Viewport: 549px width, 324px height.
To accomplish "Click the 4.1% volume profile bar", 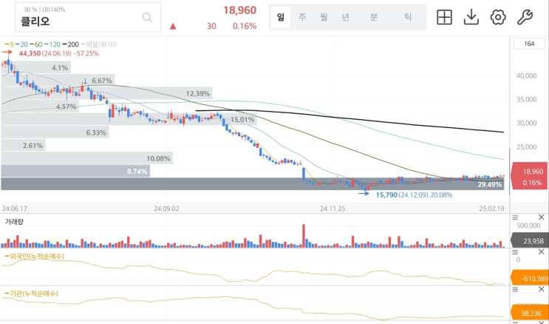I will point(35,67).
